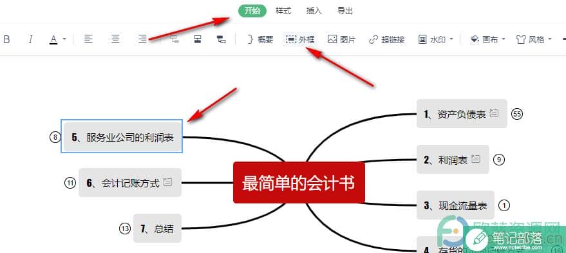Select node 7、总结
The width and height of the screenshot is (566, 253).
coord(157,228)
